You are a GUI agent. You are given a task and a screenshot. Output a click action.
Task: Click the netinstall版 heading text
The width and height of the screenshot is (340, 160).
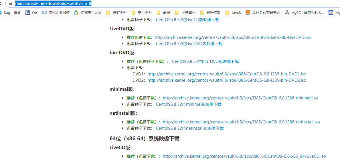point(124,113)
